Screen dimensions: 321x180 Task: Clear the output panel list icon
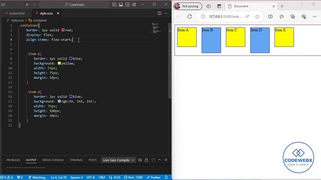pos(140,160)
